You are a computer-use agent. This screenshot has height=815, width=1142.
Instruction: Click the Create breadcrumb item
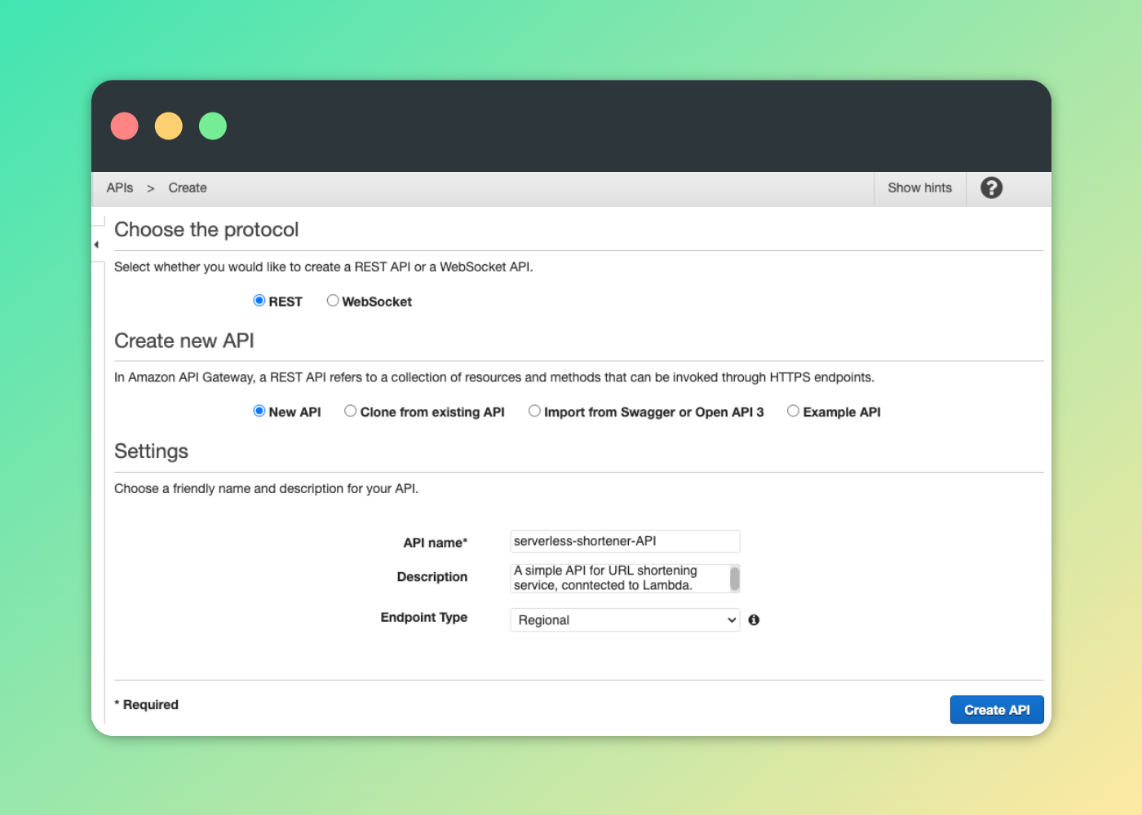click(187, 187)
